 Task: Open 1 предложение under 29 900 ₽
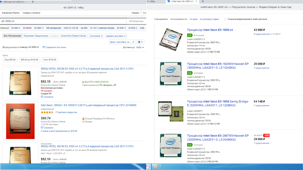coord(261,143)
